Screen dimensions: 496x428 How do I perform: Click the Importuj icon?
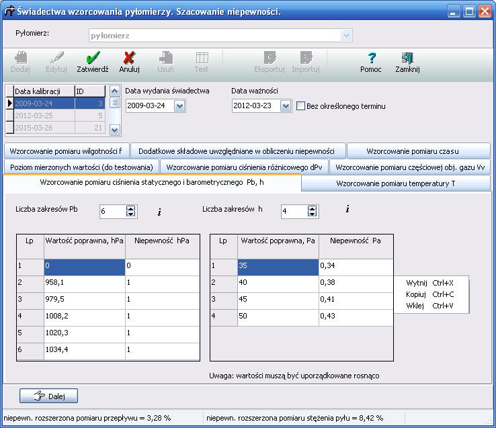pyautogui.click(x=306, y=58)
